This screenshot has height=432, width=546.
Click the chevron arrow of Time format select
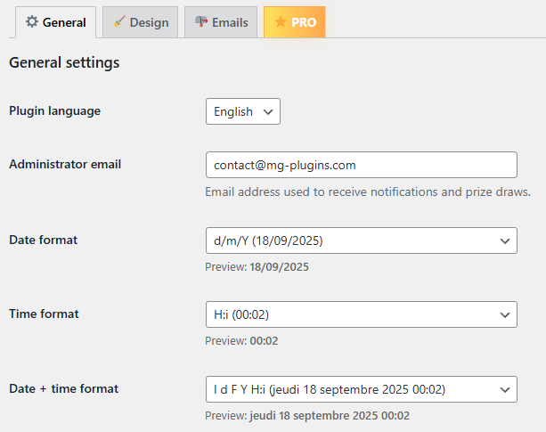(505, 314)
